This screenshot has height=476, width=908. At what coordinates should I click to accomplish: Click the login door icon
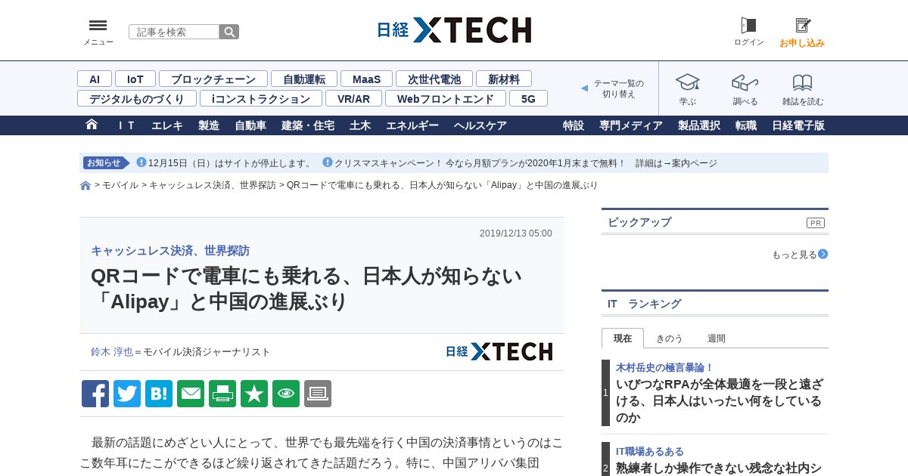pos(748,26)
